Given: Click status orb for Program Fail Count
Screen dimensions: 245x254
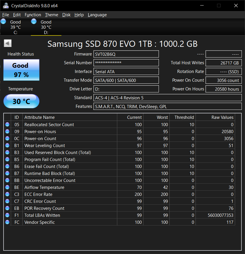Looking at the screenshot, I should point(7,159).
